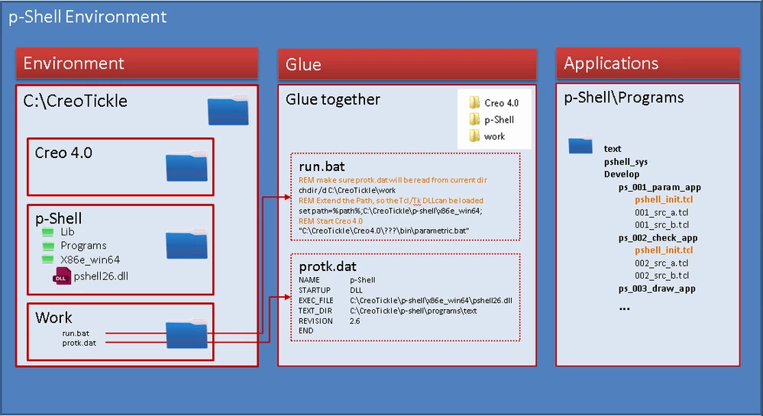Click the chdir /d C:\CreoTickle\work line
The width and height of the screenshot is (763, 416).
pos(347,190)
